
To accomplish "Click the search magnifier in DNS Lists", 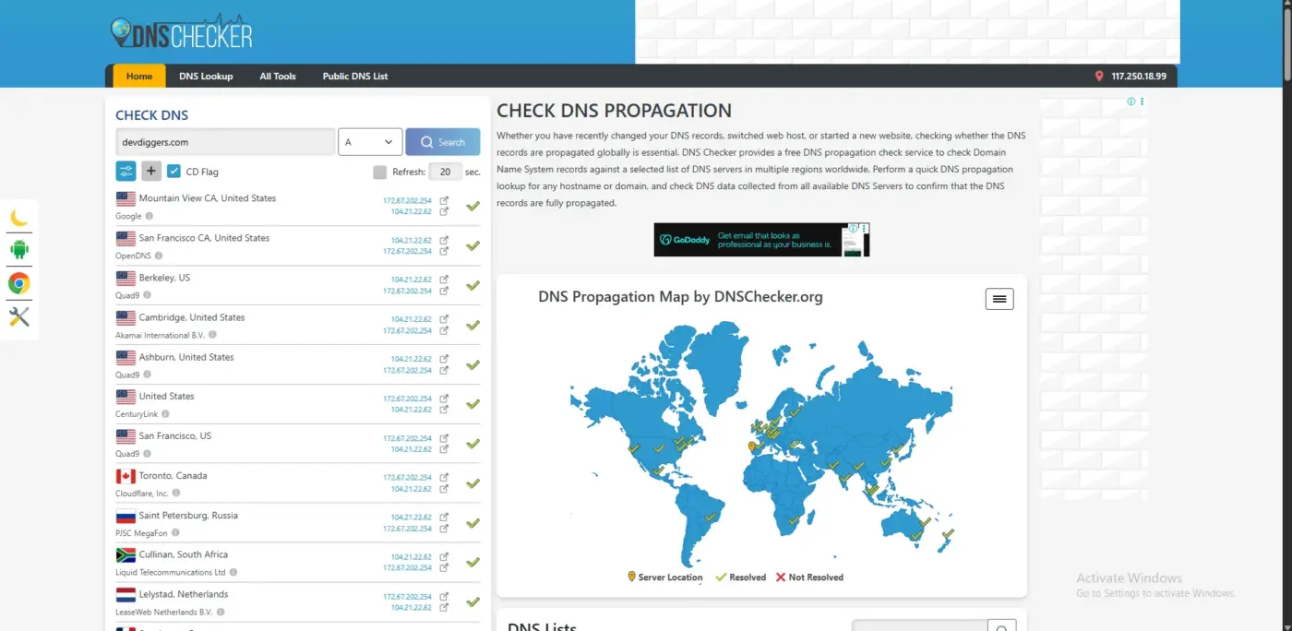I will point(1001,626).
